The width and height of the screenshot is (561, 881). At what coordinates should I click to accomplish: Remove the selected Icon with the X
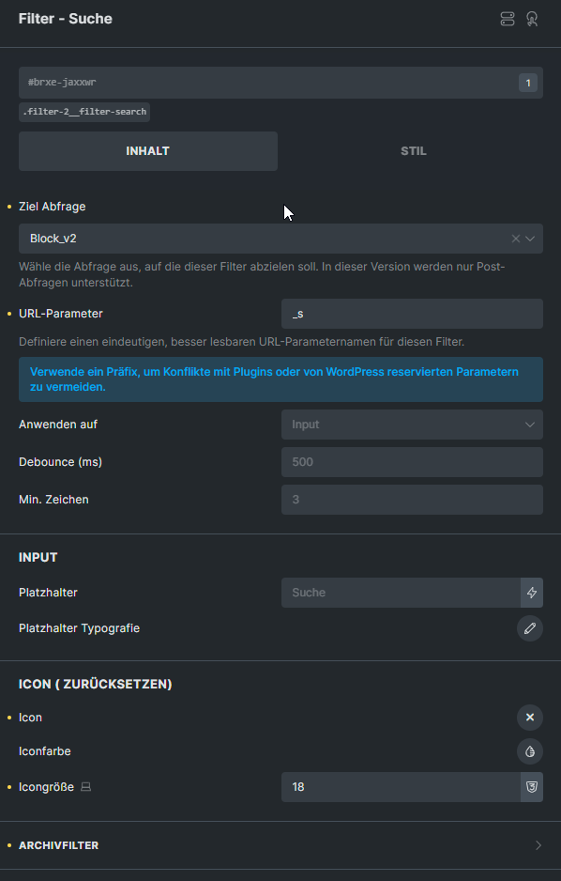point(530,718)
